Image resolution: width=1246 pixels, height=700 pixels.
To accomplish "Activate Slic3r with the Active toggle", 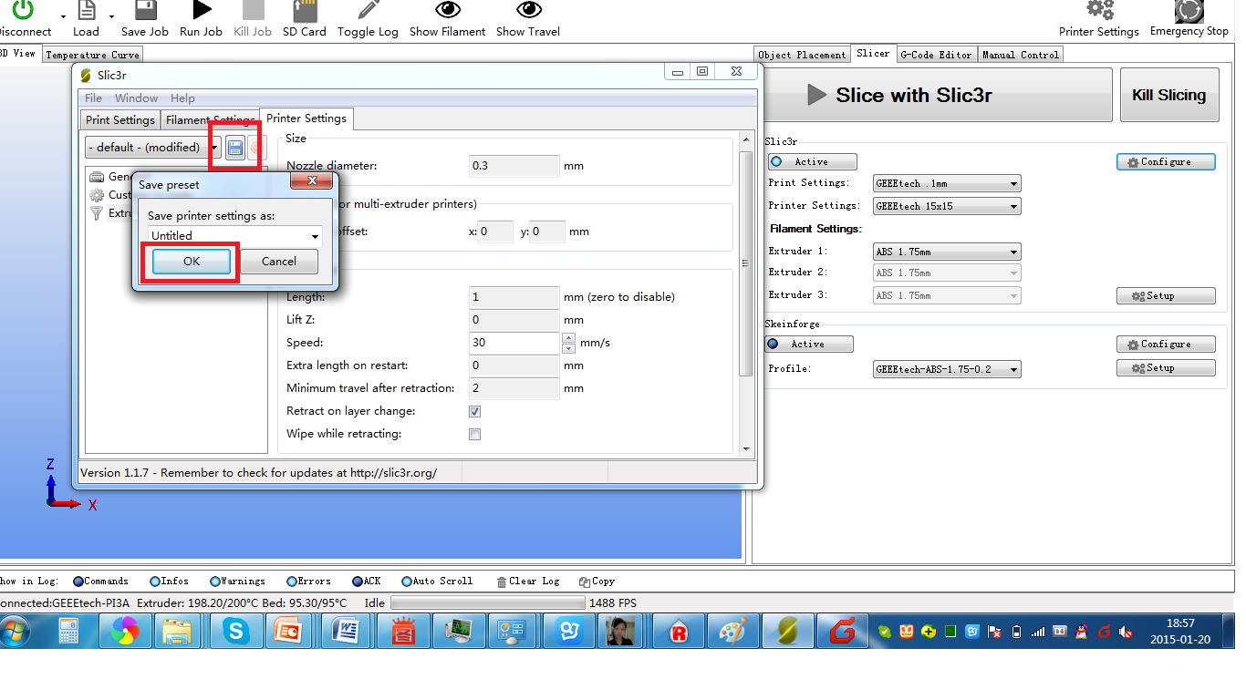I will point(812,161).
